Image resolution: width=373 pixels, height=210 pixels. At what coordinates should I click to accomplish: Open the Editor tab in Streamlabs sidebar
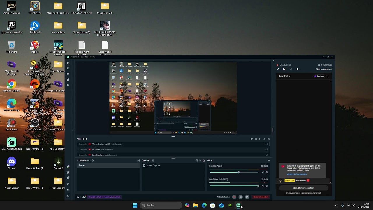click(x=68, y=63)
